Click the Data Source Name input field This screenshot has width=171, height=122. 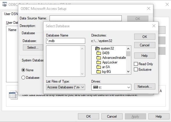85,18
